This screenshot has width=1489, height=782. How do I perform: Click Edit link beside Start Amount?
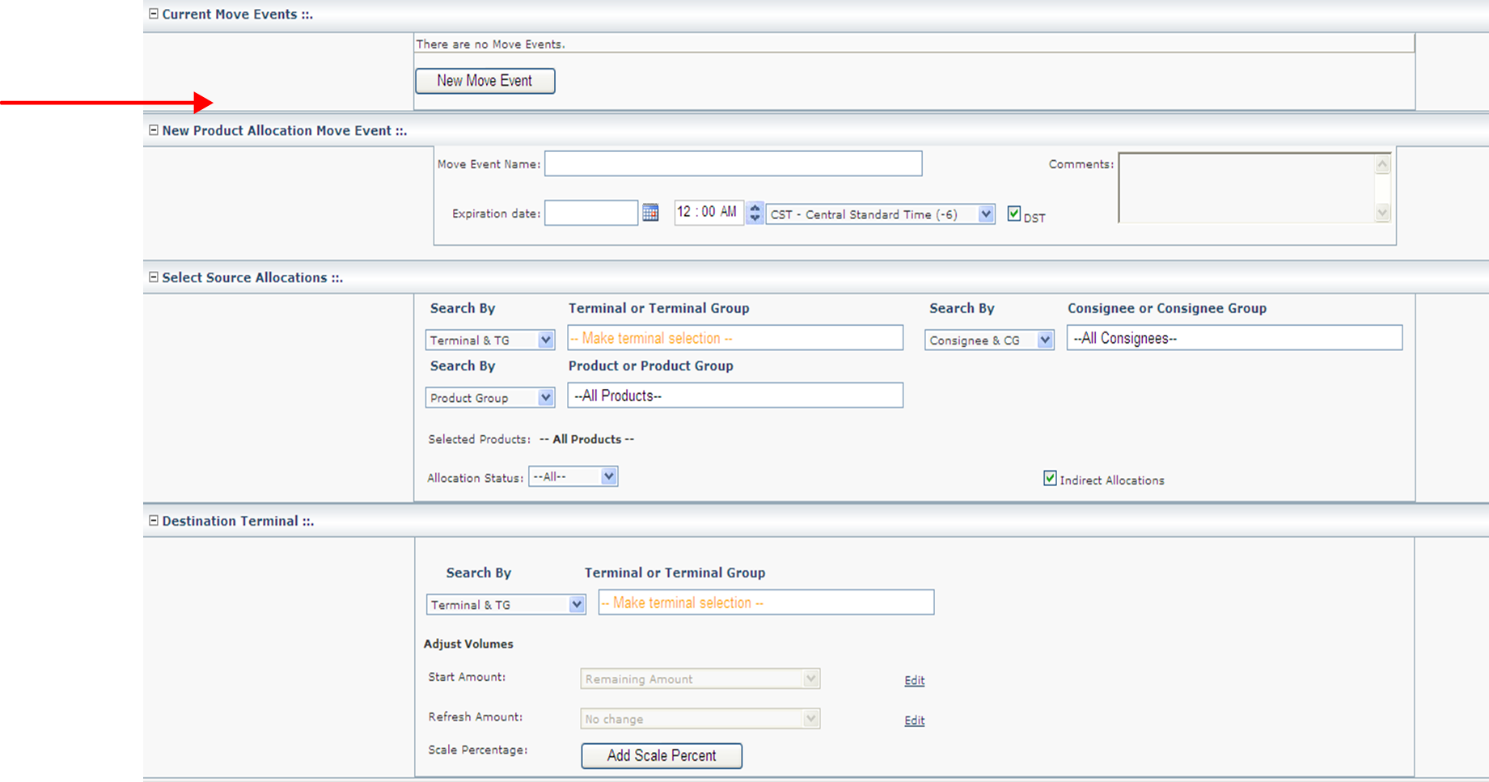[x=914, y=680]
